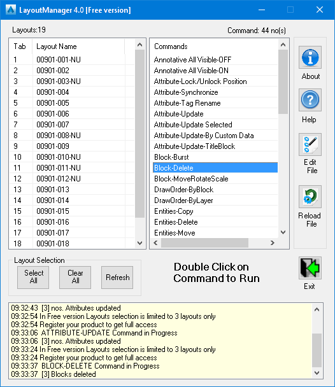
Task: Select the Attribute-Update command row
Action: coord(214,114)
